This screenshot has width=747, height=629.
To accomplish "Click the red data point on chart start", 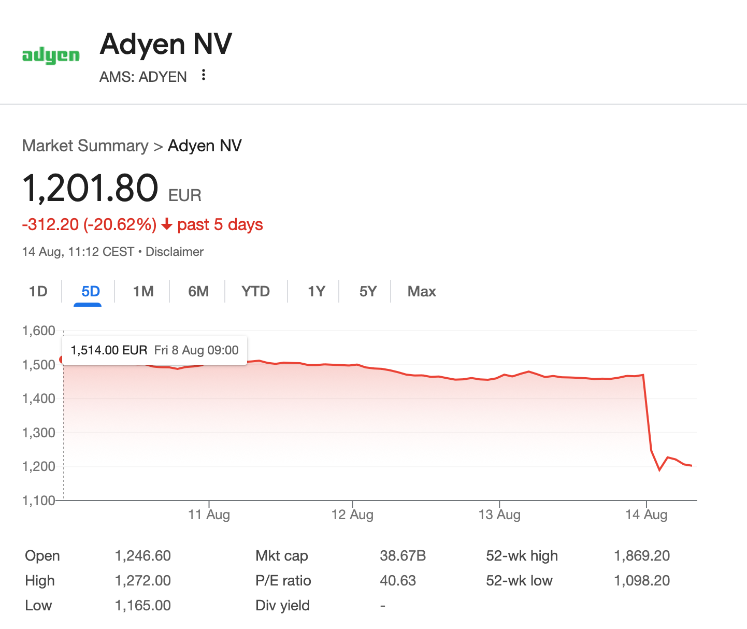I will (63, 360).
